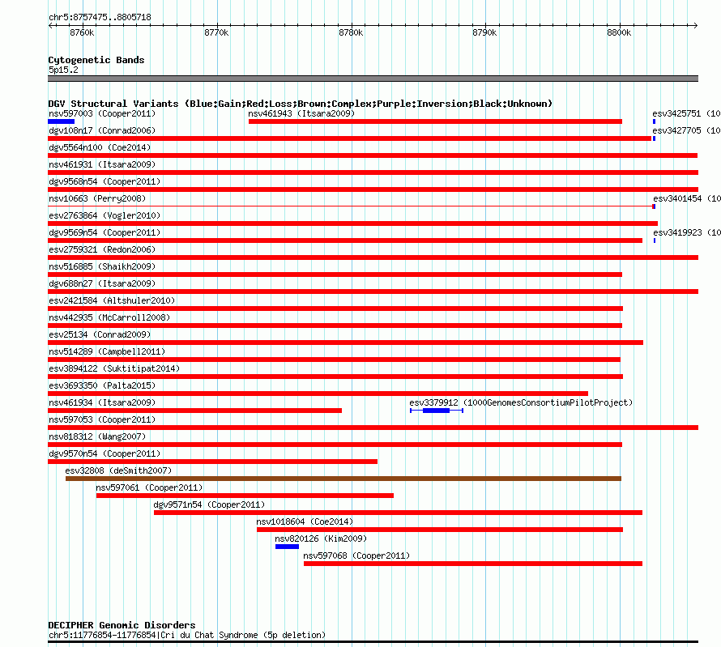
Task: Select the blue nsv597003 gain bar
Action: 61,121
